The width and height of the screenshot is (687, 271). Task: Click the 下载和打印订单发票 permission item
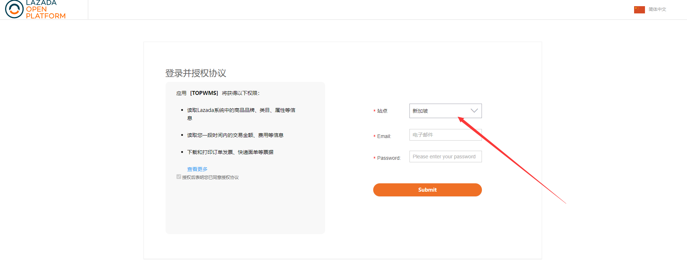click(230, 152)
